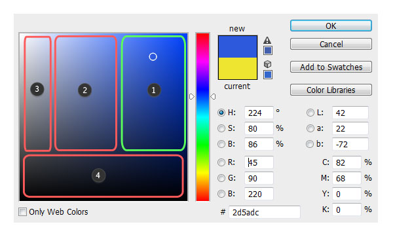
Task: Enable the Only Web Colors checkbox
Action: (x=22, y=211)
